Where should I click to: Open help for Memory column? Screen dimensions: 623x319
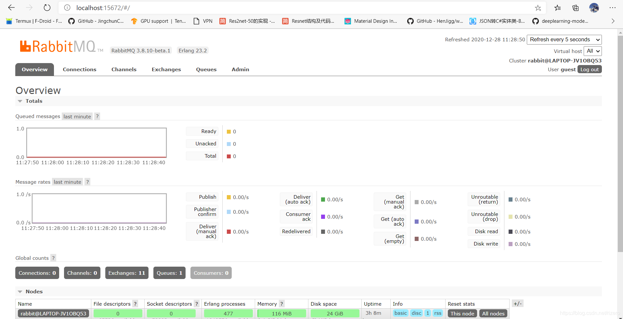click(282, 304)
